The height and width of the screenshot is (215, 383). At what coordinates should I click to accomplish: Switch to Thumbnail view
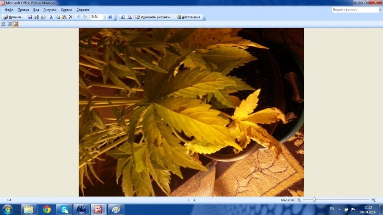[x=3, y=24]
